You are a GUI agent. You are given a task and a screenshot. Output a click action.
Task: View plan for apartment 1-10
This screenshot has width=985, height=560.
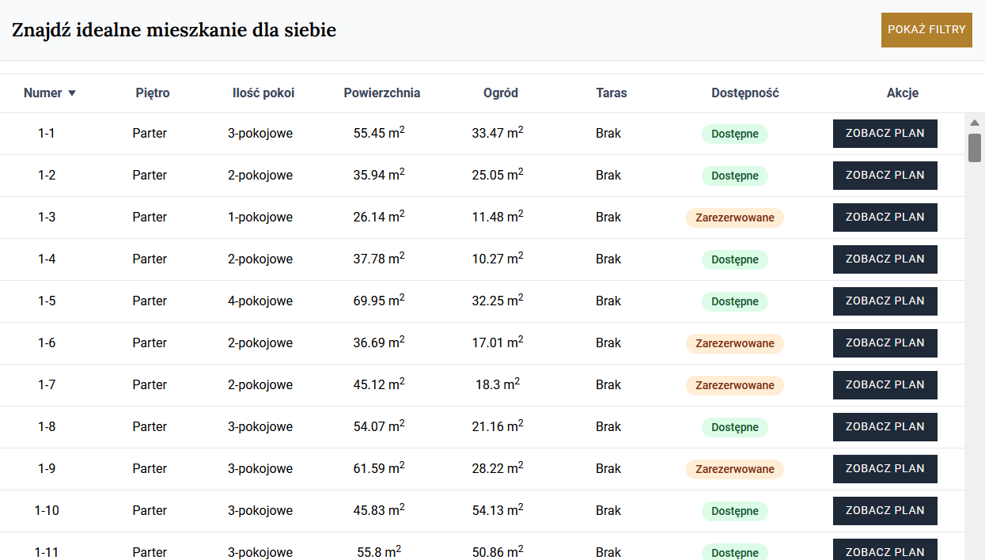pos(885,511)
